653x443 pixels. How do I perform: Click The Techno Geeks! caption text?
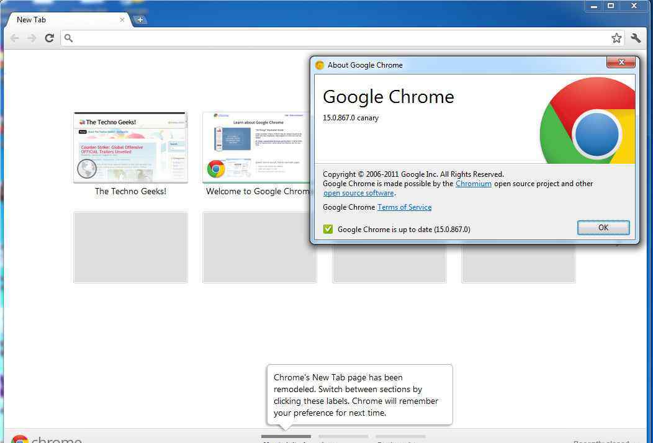[131, 192]
